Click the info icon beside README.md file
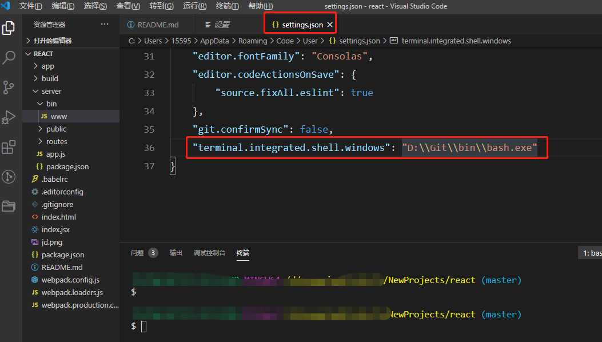The height and width of the screenshot is (342, 602). (35, 267)
